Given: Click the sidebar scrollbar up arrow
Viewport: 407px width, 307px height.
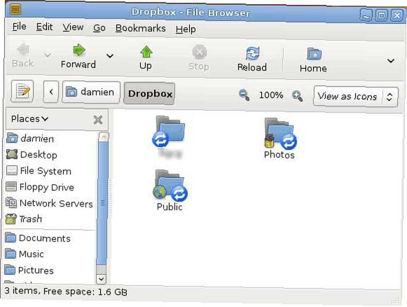Looking at the screenshot, I should [103, 137].
